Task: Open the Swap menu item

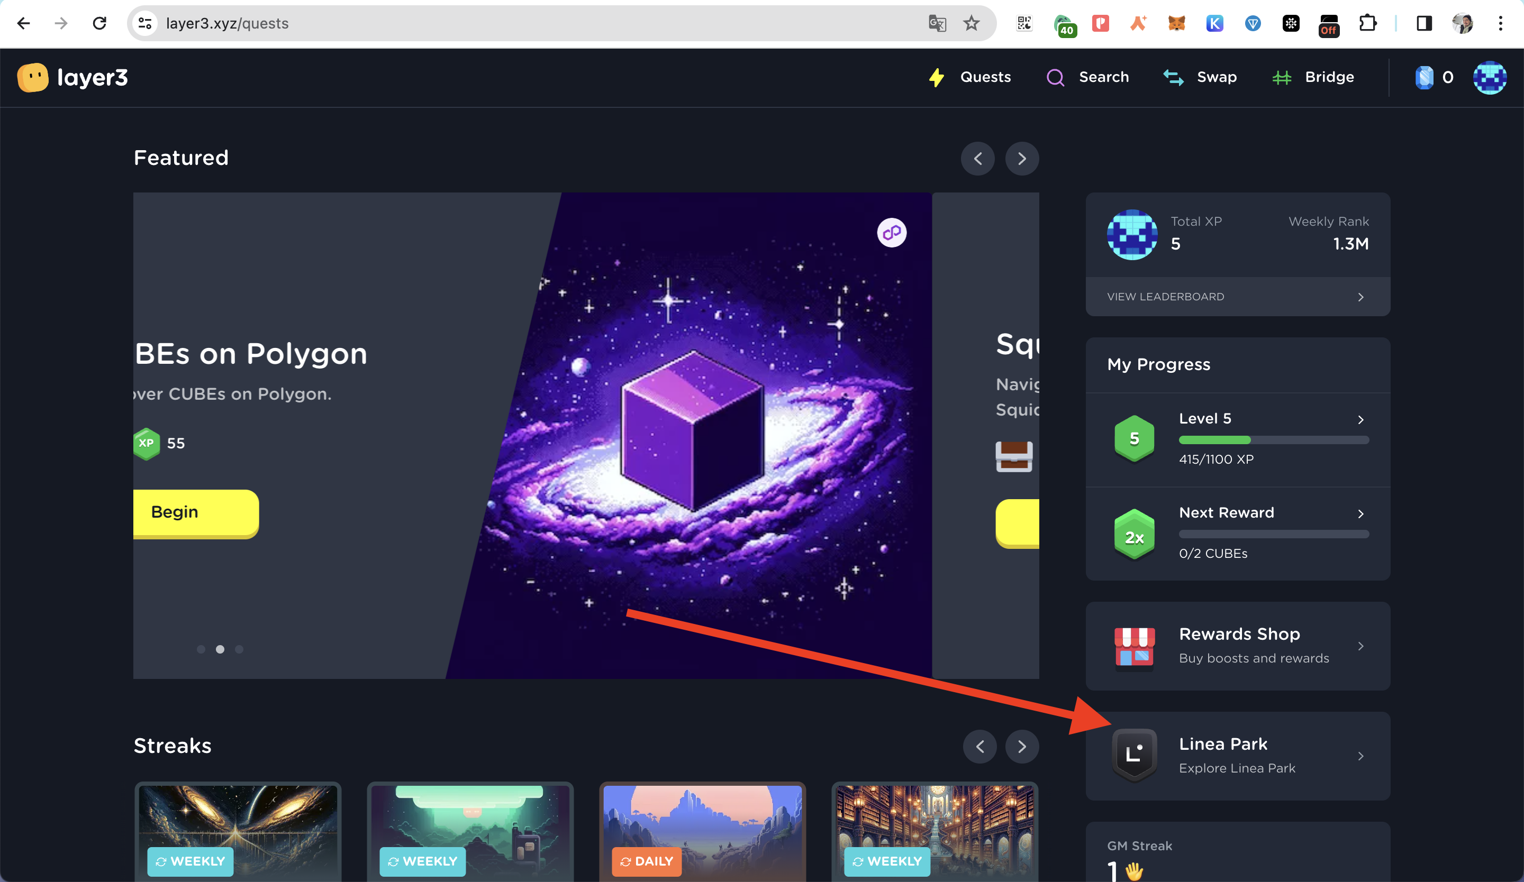Action: click(1200, 77)
